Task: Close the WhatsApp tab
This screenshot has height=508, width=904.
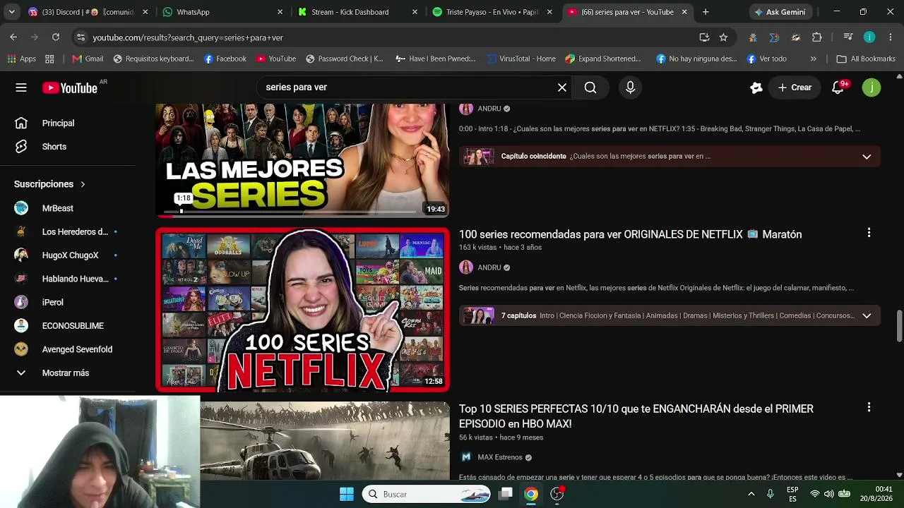Action: point(280,12)
